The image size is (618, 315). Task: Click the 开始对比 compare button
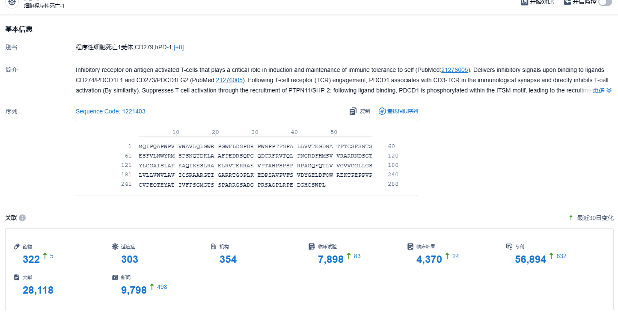[x=538, y=2]
